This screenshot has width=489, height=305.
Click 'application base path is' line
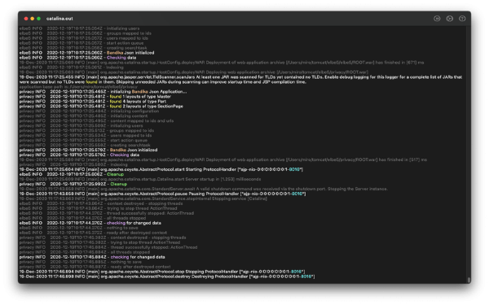tap(78, 87)
